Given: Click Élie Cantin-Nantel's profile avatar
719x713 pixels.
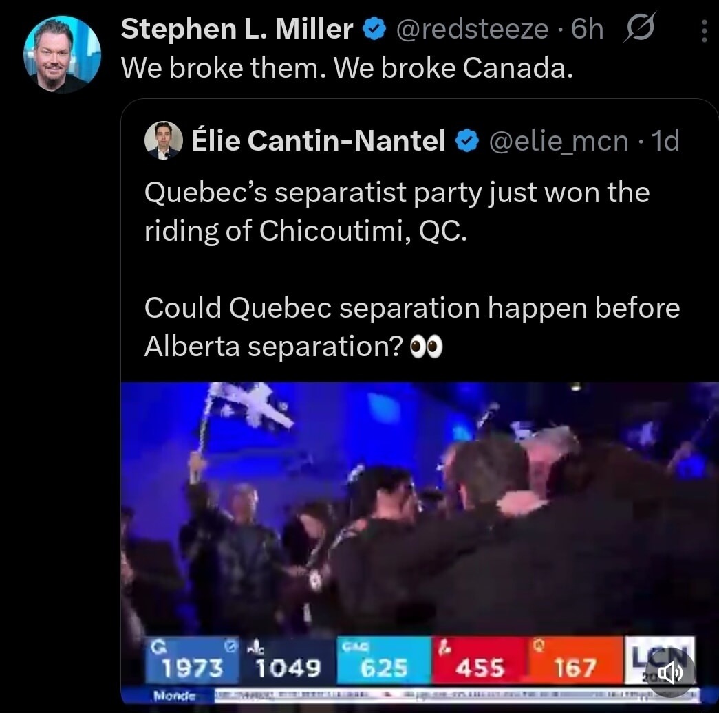Looking at the screenshot, I should (x=163, y=140).
